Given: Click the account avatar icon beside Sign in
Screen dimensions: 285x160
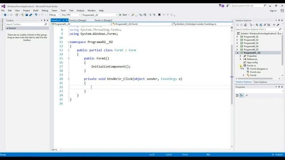Looking at the screenshot, I should [x=282, y=11].
